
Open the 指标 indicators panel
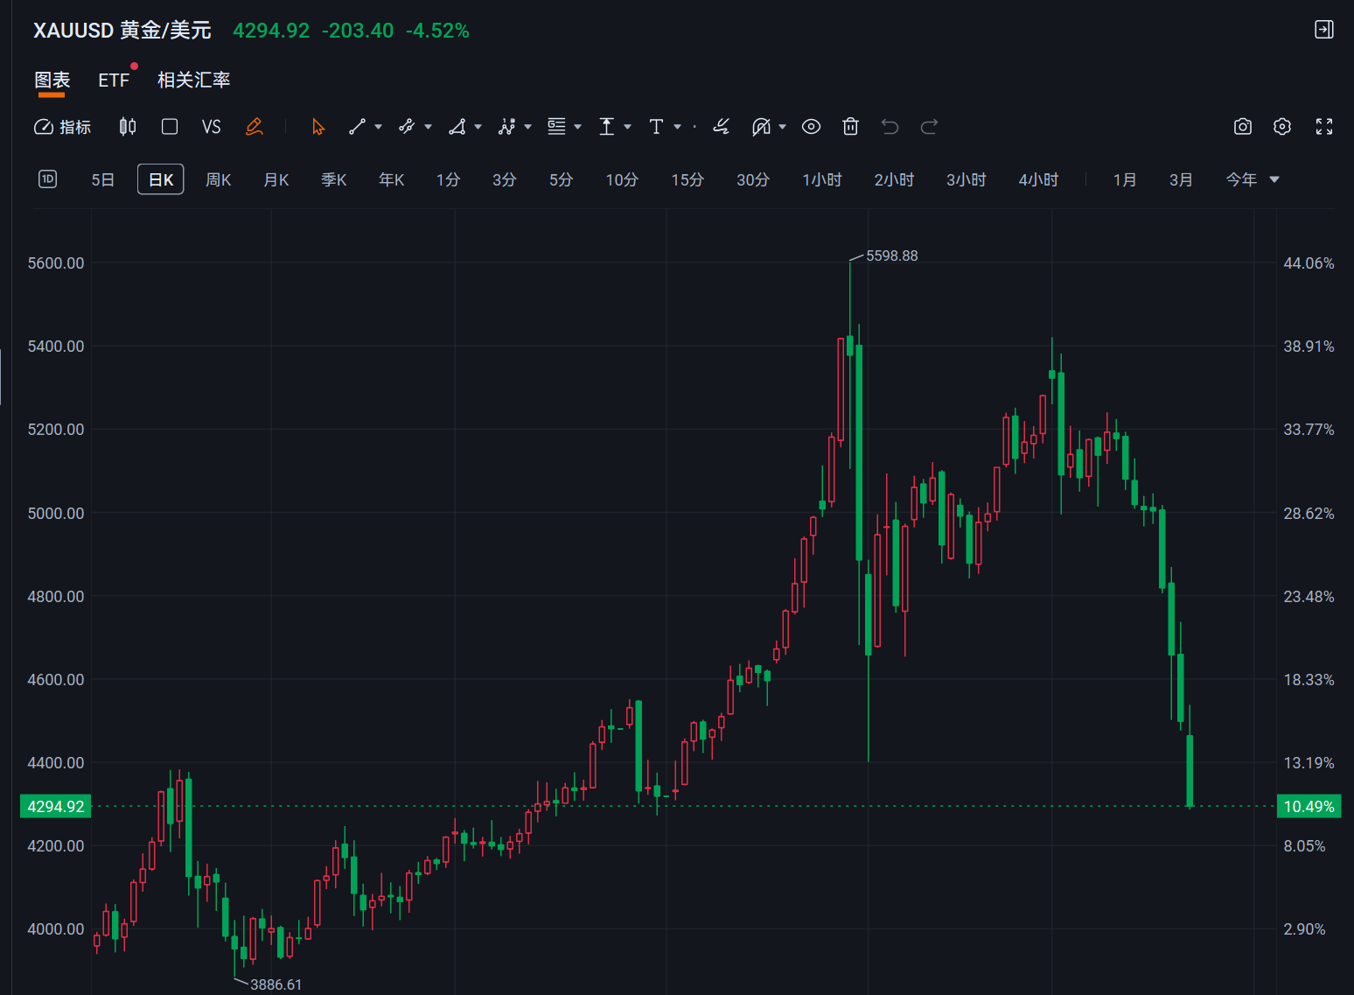pos(62,127)
